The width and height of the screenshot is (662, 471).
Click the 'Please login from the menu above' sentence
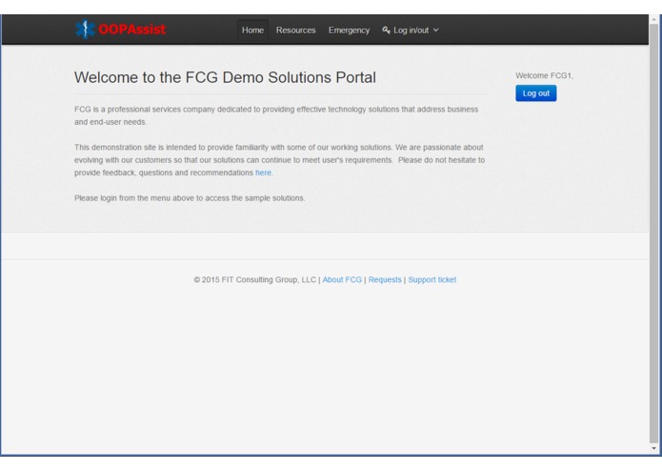coord(190,198)
